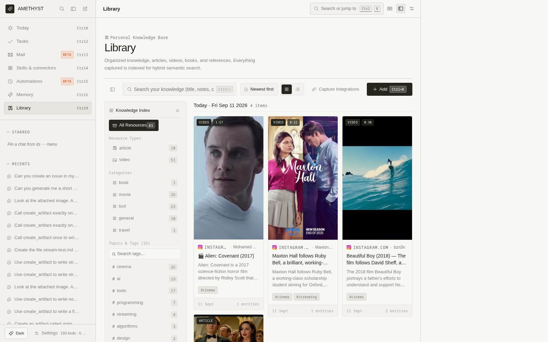The height and width of the screenshot is (342, 548).
Task: Click the keyboard icon in top bar
Action: 390,9
